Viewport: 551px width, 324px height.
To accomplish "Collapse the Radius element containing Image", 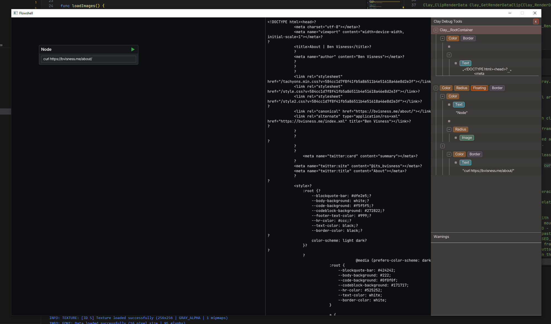I will coord(449,129).
